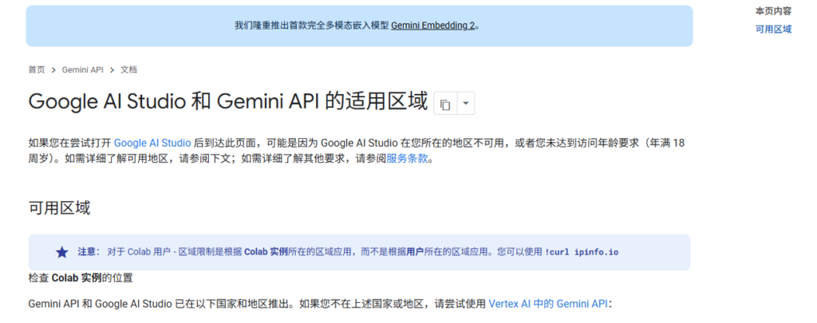Image resolution: width=817 pixels, height=323 pixels.
Task: Click the chevron between 首页 and Gemini API
Action: click(x=53, y=70)
